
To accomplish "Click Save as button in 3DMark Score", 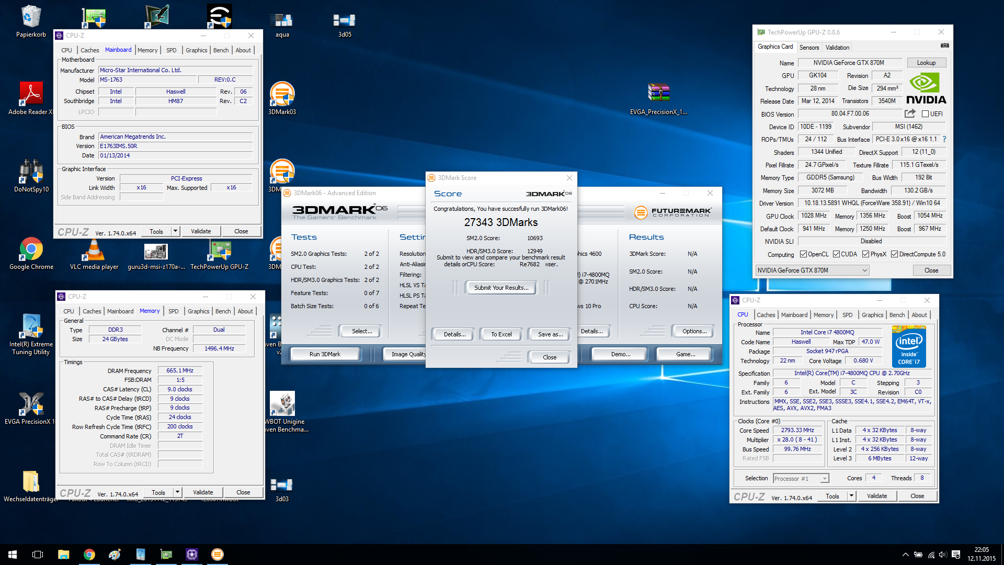I will (x=550, y=334).
